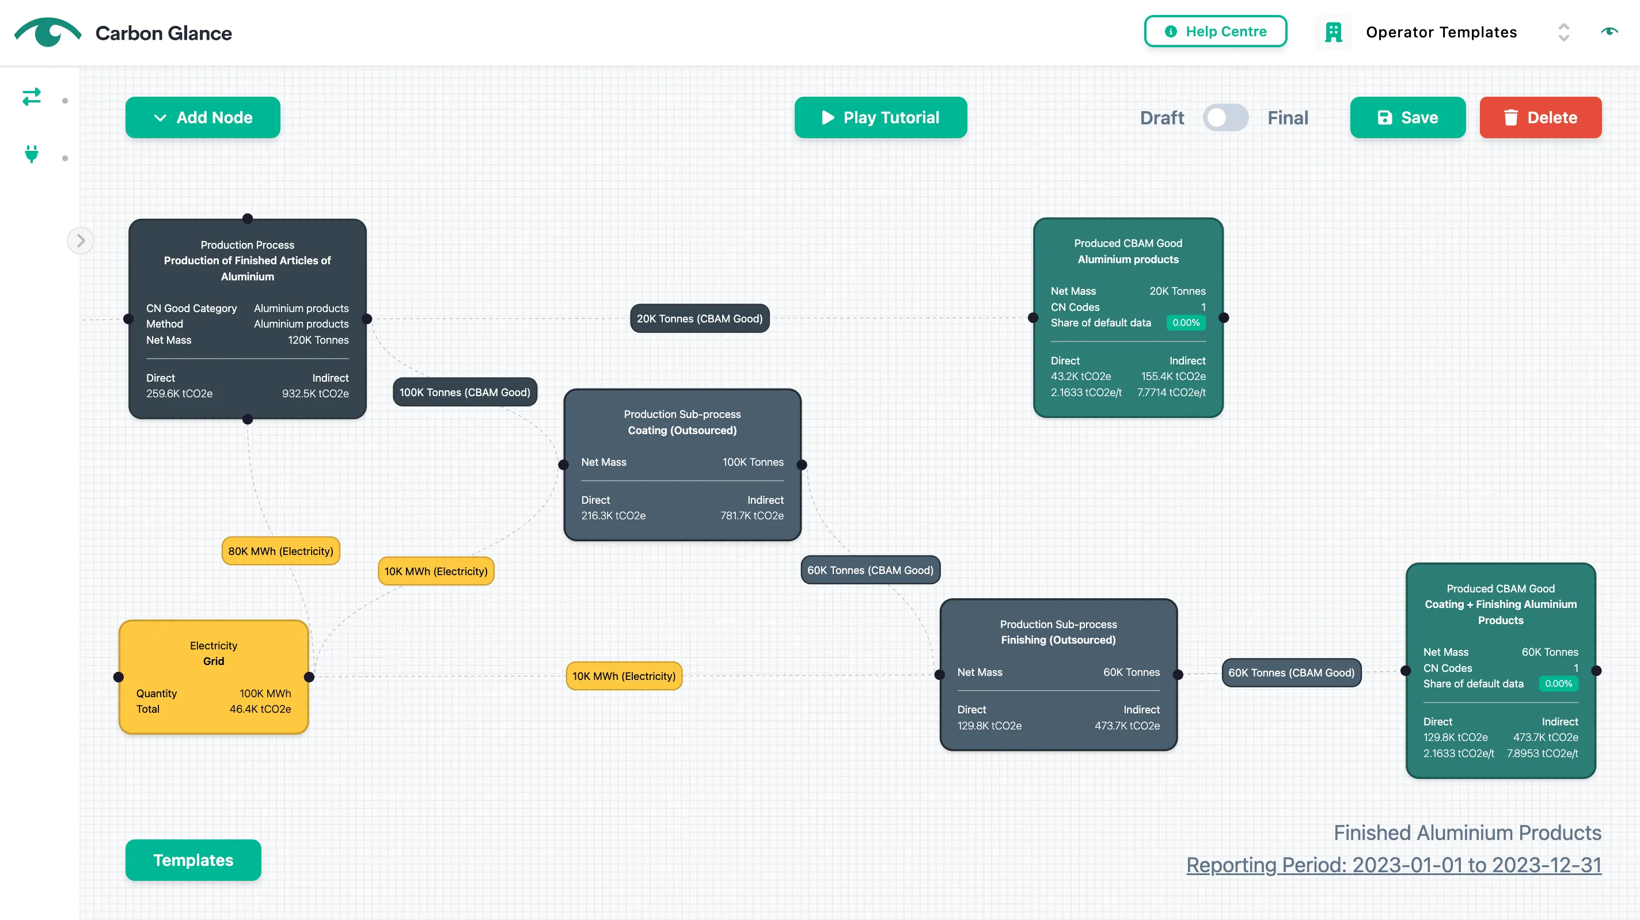Expand the collapsed side panel chevron
Viewport: 1640px width, 920px height.
[80, 241]
